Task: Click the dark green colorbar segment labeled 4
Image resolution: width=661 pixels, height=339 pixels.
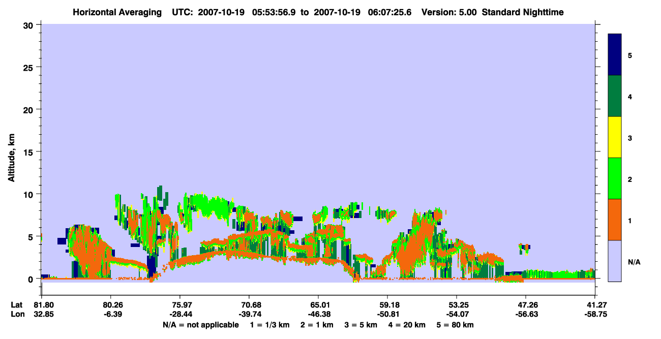Action: click(x=615, y=96)
